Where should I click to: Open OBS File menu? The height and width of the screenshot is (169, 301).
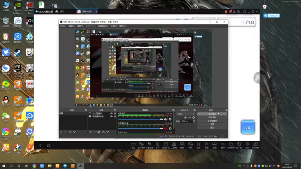pos(63,26)
